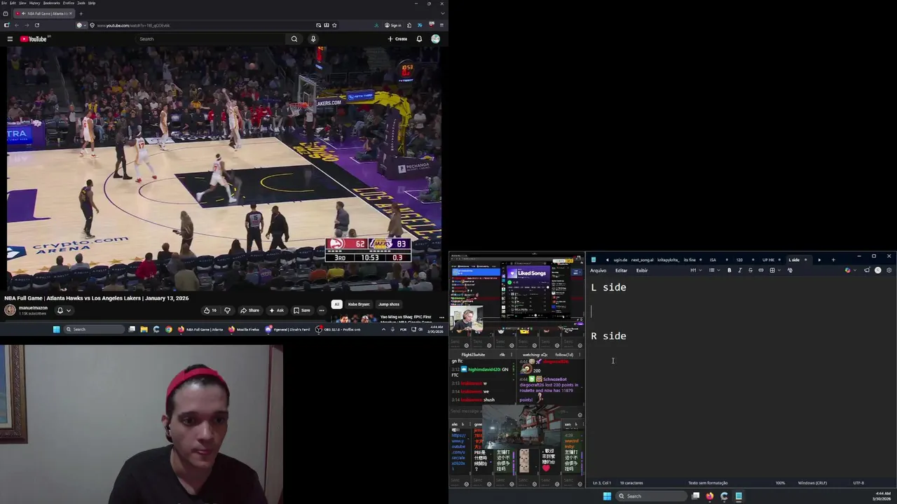Screen dimensions: 897x504
Task: Add a new Notepad tab
Action: 833,260
